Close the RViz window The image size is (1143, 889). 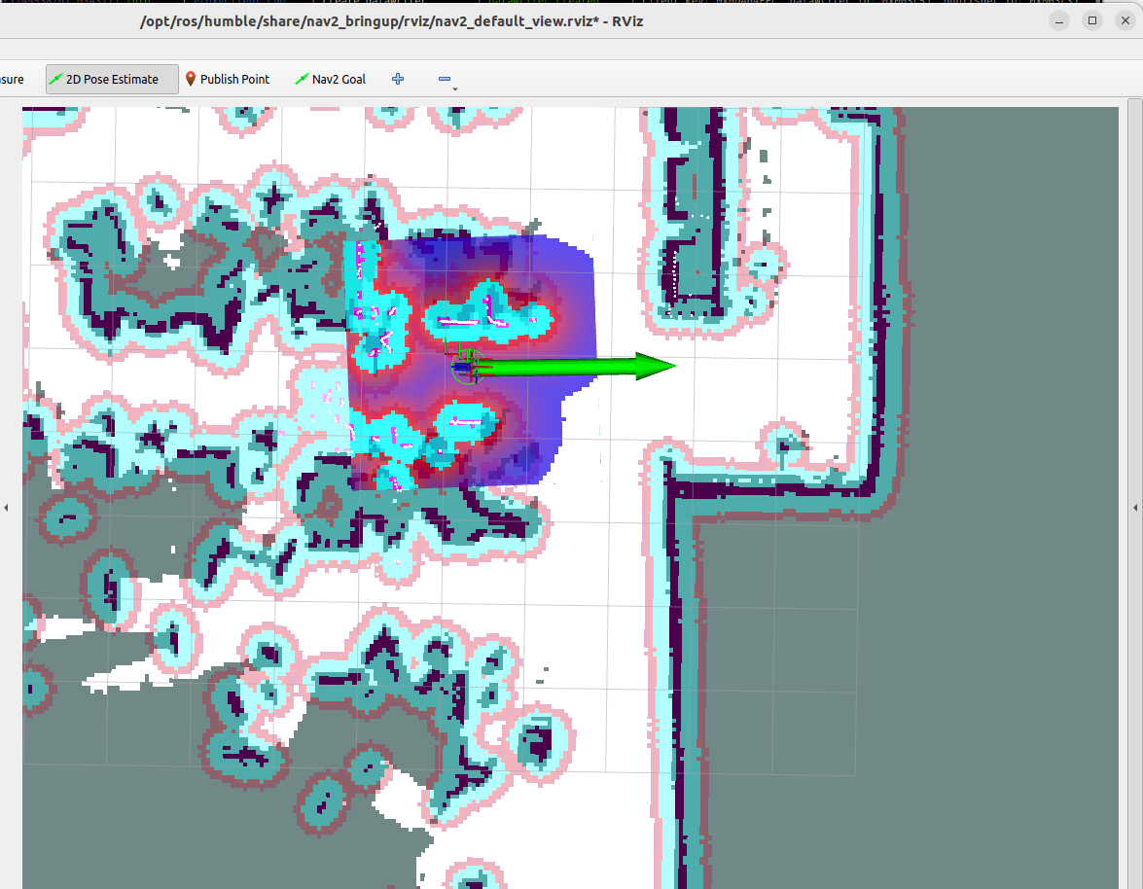[x=1124, y=20]
